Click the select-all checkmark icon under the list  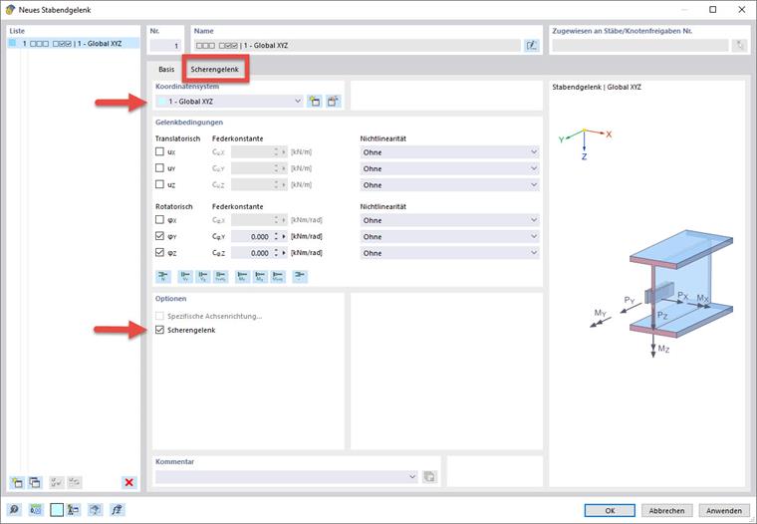[x=57, y=482]
